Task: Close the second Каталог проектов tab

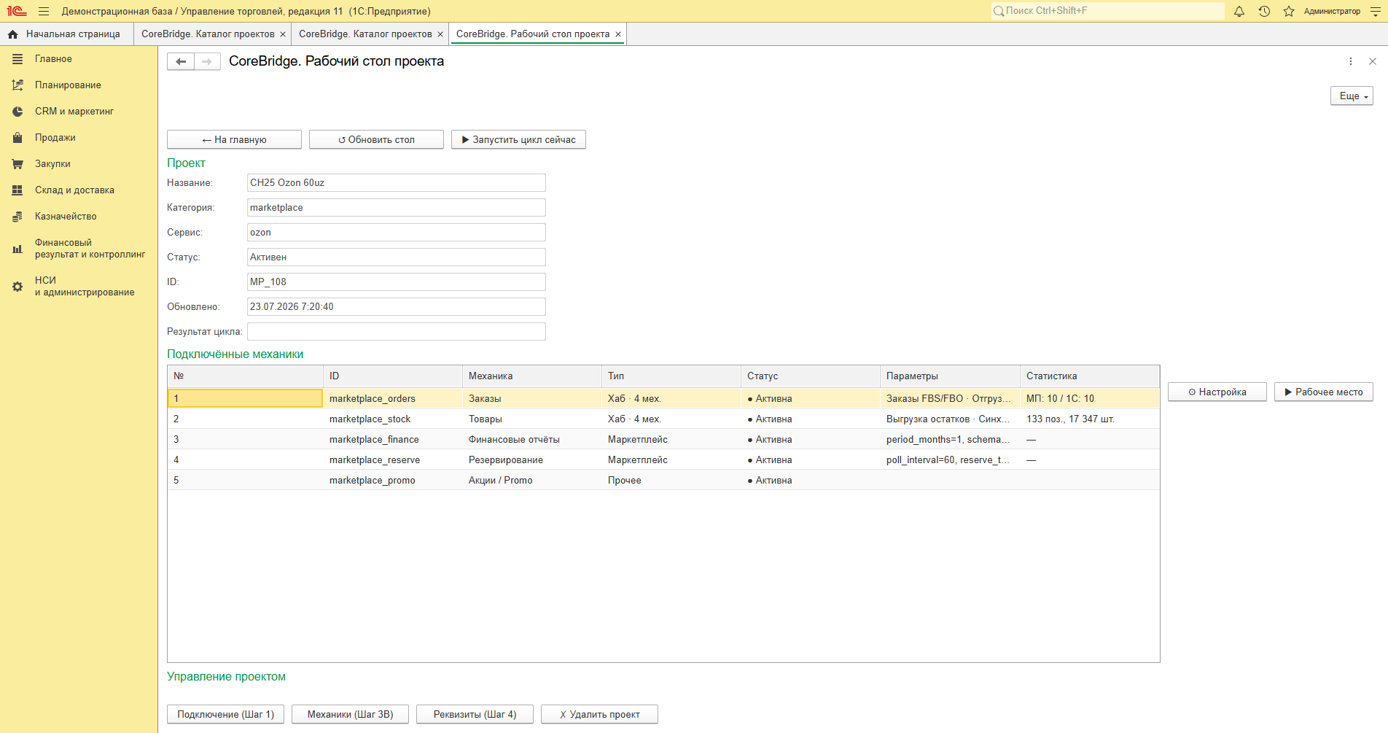Action: pyautogui.click(x=440, y=34)
